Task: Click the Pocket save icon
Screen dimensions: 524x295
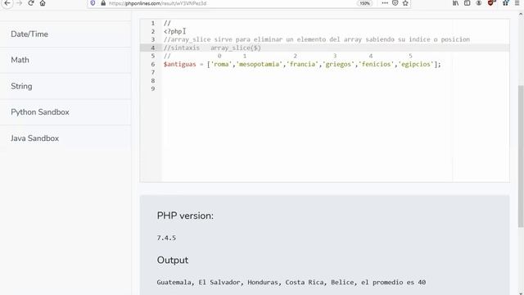Action: (x=395, y=3)
